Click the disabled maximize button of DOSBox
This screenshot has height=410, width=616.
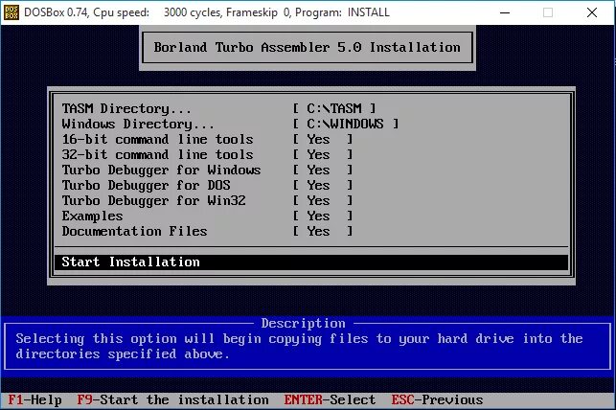click(548, 13)
